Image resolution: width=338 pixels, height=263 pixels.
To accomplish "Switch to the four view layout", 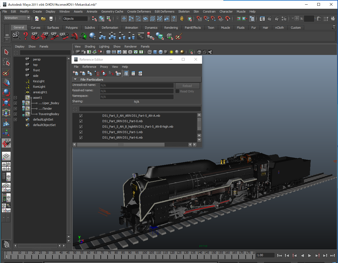I will [6, 166].
